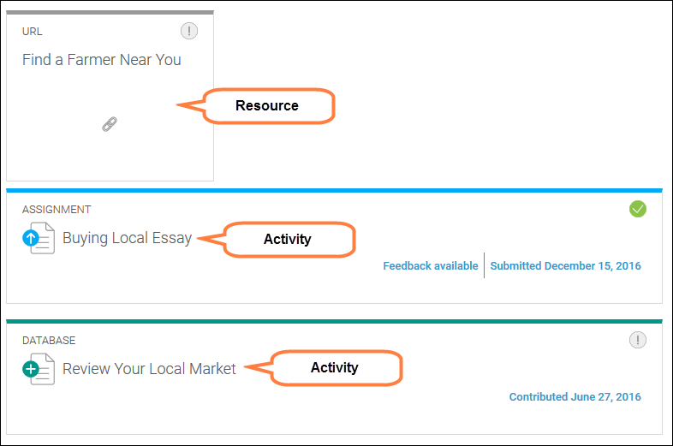
Task: Click the chain link icon in URL card
Action: (109, 124)
